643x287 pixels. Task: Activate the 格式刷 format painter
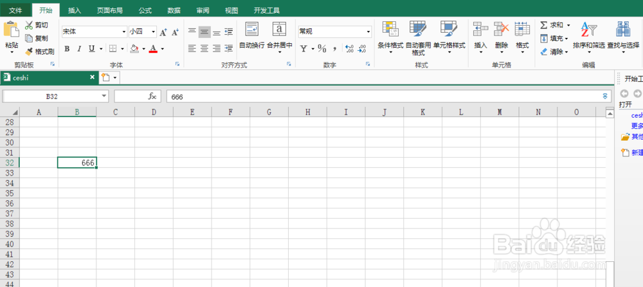39,51
